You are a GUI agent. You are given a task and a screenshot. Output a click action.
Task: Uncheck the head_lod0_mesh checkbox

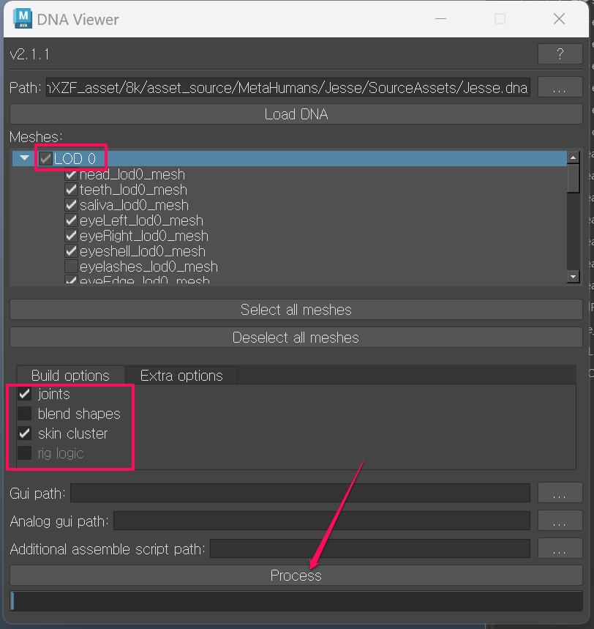tap(71, 174)
